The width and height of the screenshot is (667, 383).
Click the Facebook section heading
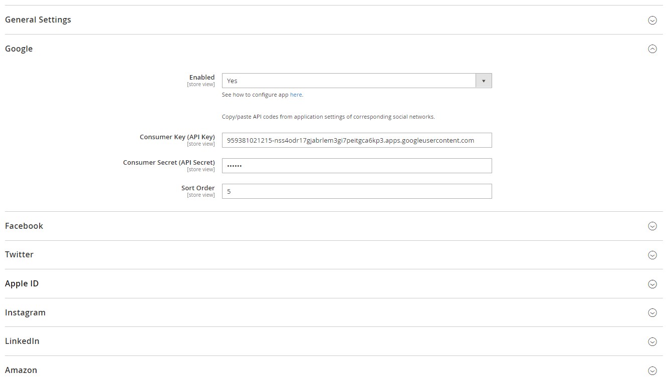24,226
